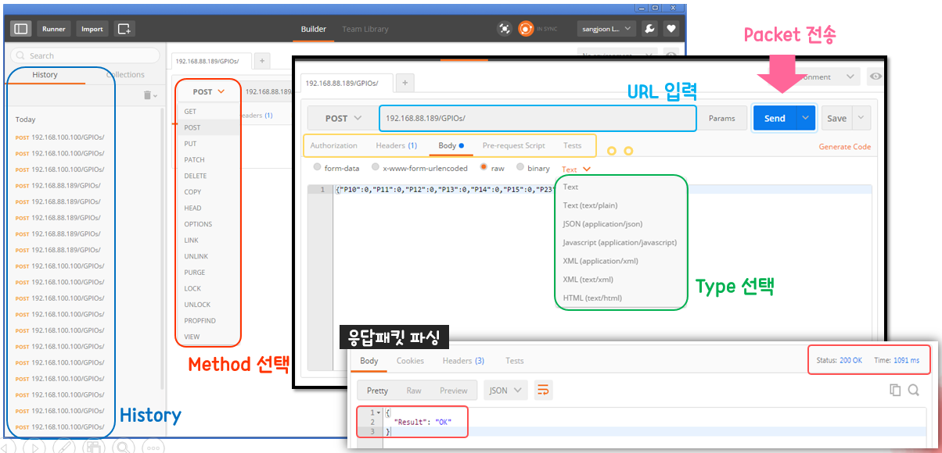This screenshot has height=453, width=942.
Task: Click the Status: 200 OK text
Action: point(839,360)
